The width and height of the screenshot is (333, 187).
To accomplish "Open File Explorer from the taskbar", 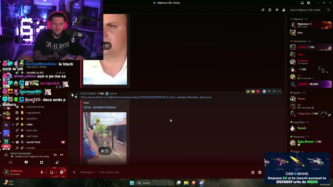I will click(x=186, y=183).
